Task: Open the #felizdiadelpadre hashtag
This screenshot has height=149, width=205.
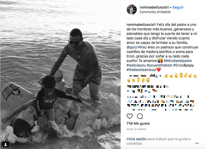Action: click(x=178, y=61)
